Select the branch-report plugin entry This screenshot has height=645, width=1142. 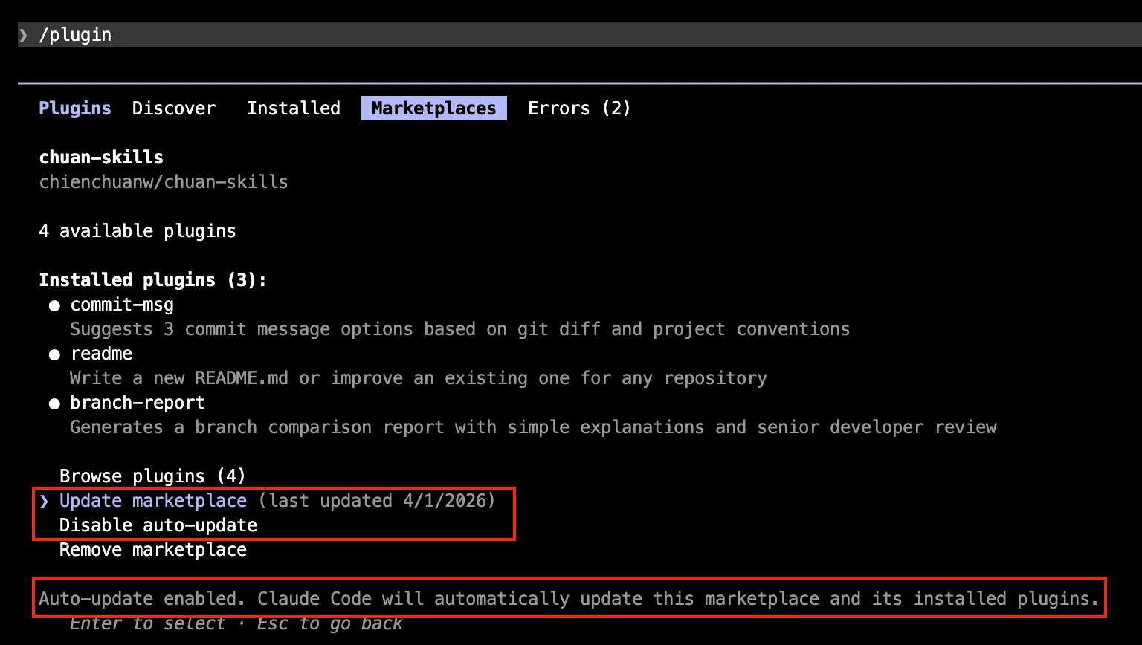pos(138,403)
